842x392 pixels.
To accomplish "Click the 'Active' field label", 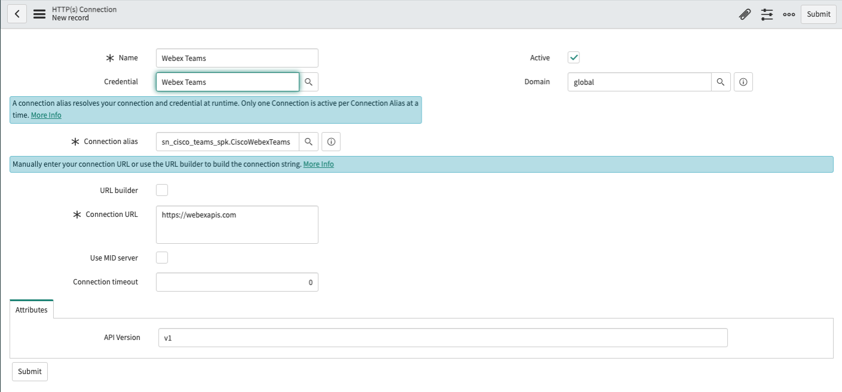I will 540,58.
